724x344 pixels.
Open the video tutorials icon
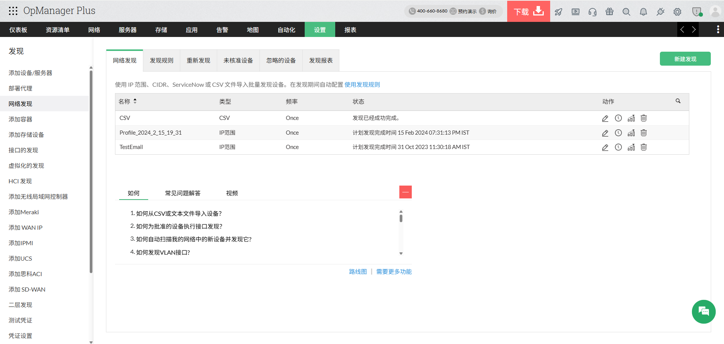pos(575,12)
